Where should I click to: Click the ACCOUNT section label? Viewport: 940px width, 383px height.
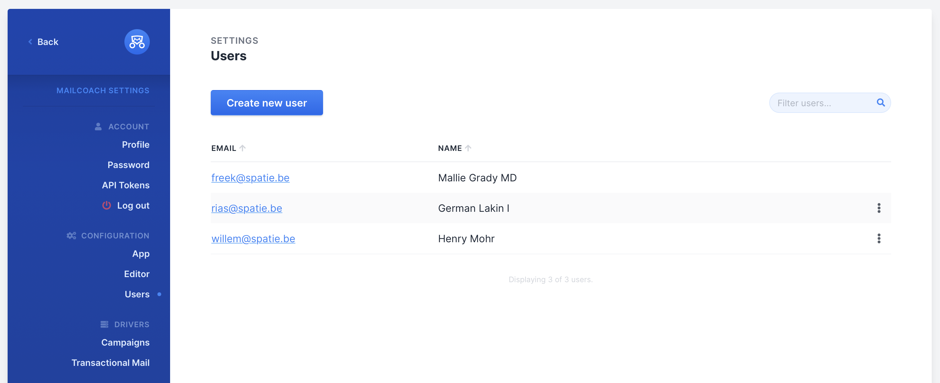point(129,127)
